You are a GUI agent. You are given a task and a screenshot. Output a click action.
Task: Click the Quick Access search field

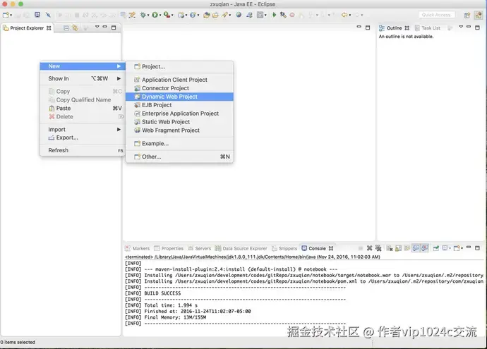(436, 15)
